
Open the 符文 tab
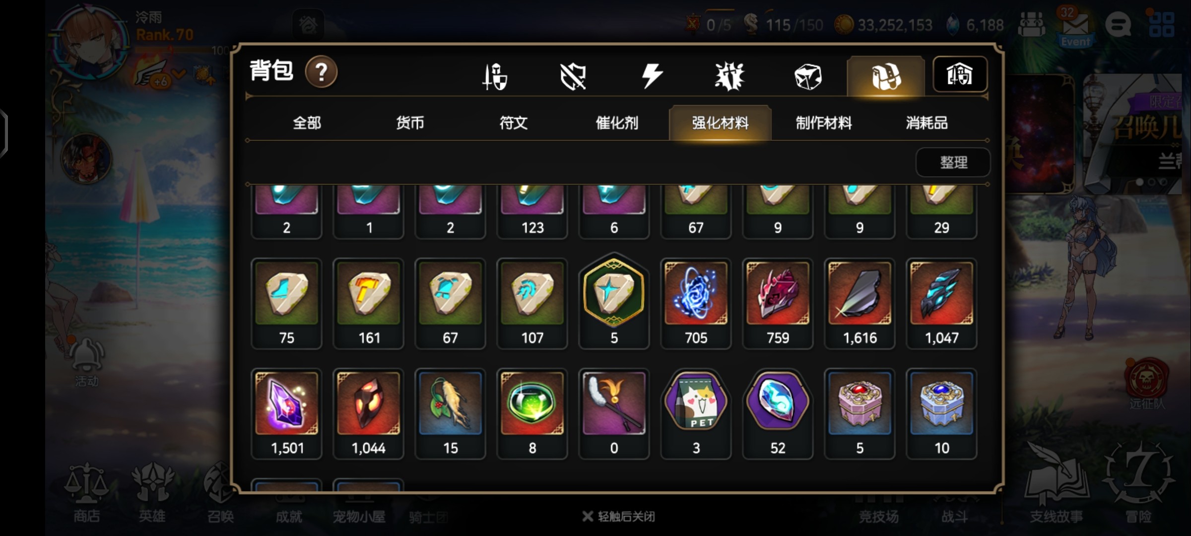(x=514, y=123)
